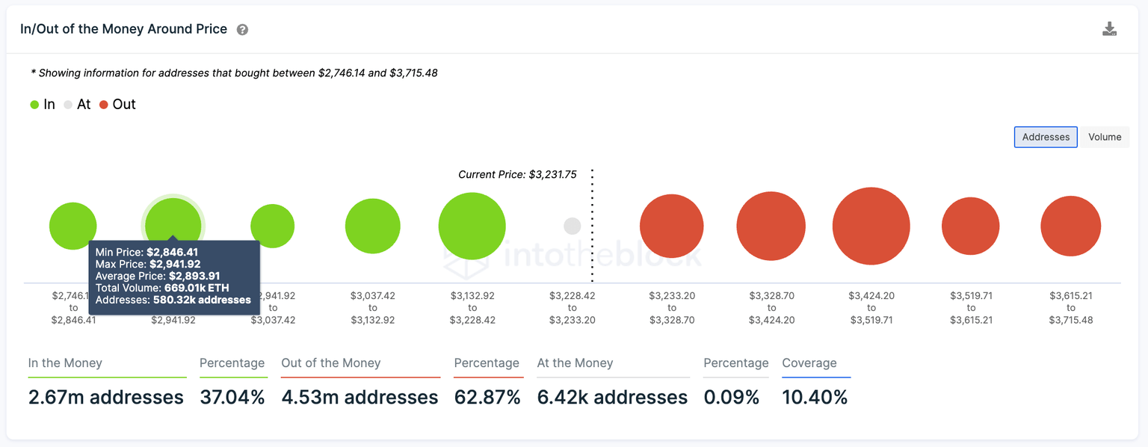Click the In the Money addresses total

tap(105, 397)
